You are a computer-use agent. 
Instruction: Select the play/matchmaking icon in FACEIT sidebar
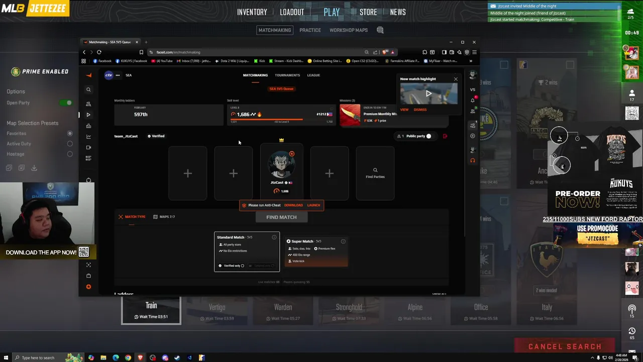(x=88, y=115)
